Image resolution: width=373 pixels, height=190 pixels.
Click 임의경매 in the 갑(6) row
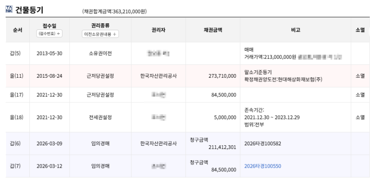tap(100, 144)
